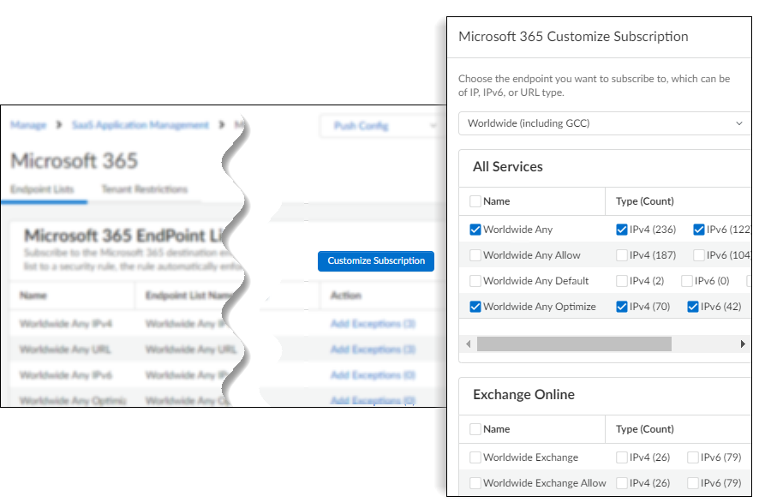Check the Worldwide Any Allow checkbox
759x502 pixels.
pos(475,255)
